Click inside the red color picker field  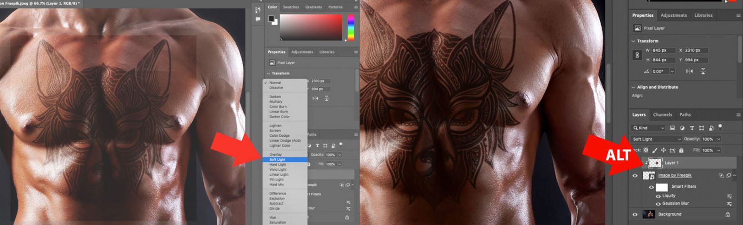tap(311, 27)
